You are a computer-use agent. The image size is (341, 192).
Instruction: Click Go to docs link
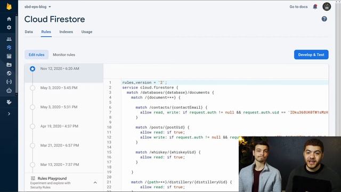click(x=298, y=7)
